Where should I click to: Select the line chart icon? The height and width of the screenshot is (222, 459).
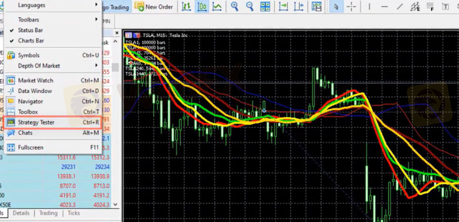tap(217, 6)
